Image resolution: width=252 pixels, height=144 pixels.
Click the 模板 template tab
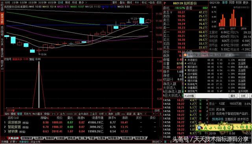point(13,114)
